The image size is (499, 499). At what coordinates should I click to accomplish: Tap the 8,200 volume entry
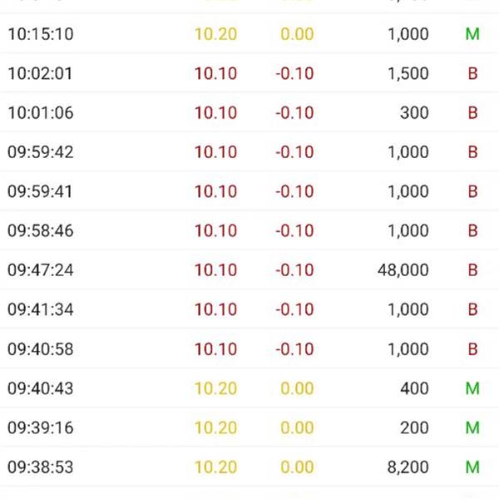(408, 467)
